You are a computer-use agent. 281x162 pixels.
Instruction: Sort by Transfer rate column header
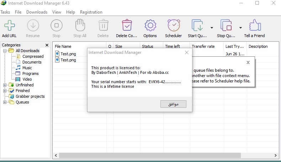[x=207, y=46]
